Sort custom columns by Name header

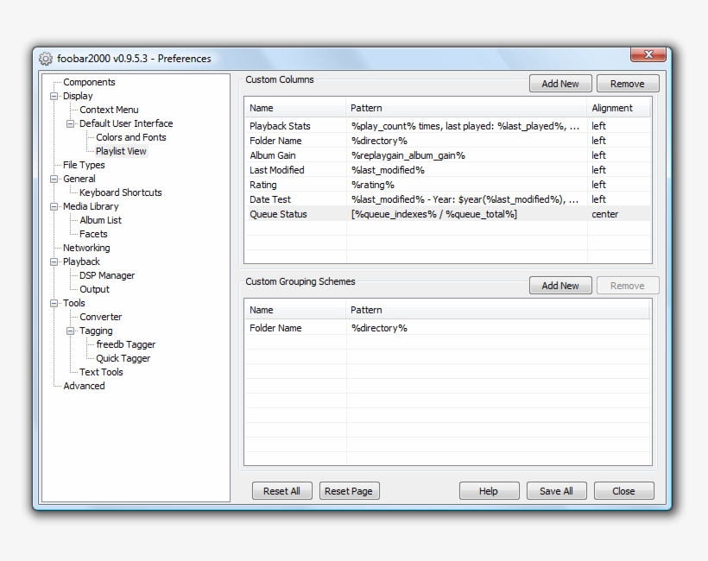click(296, 109)
